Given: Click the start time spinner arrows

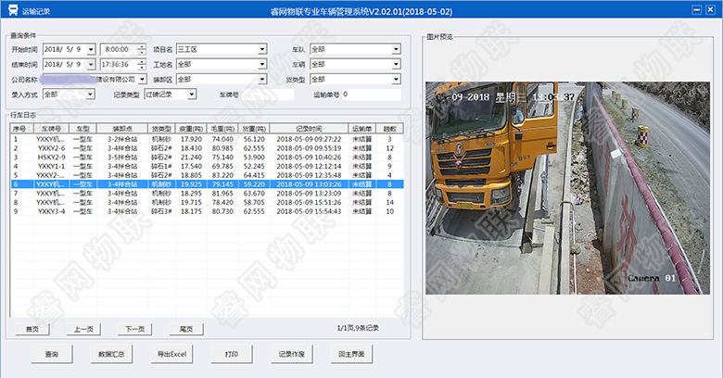Looking at the screenshot, I should [141, 49].
